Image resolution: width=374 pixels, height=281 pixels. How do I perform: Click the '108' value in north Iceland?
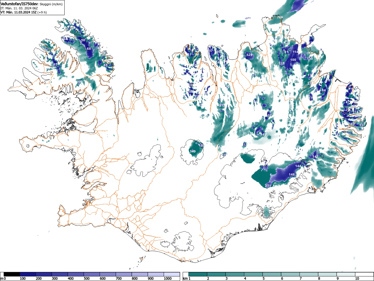191,92
